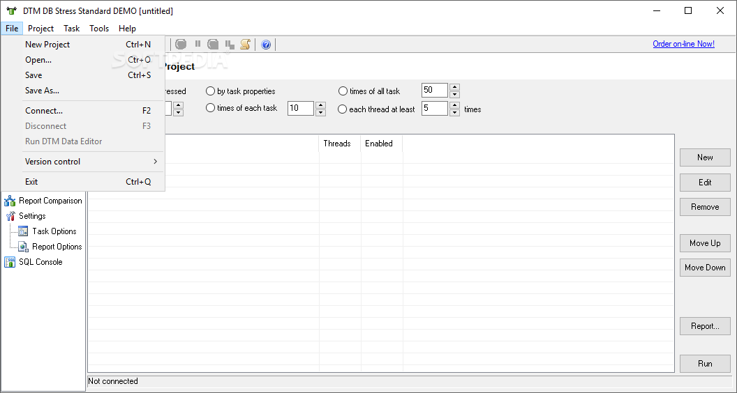Click the Remove button
Screen dimensions: 737x393
[x=705, y=206]
